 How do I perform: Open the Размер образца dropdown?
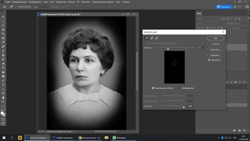41,7
